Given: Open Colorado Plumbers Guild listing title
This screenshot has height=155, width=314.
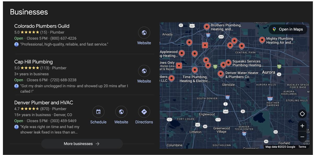Looking at the screenshot, I should point(42,26).
